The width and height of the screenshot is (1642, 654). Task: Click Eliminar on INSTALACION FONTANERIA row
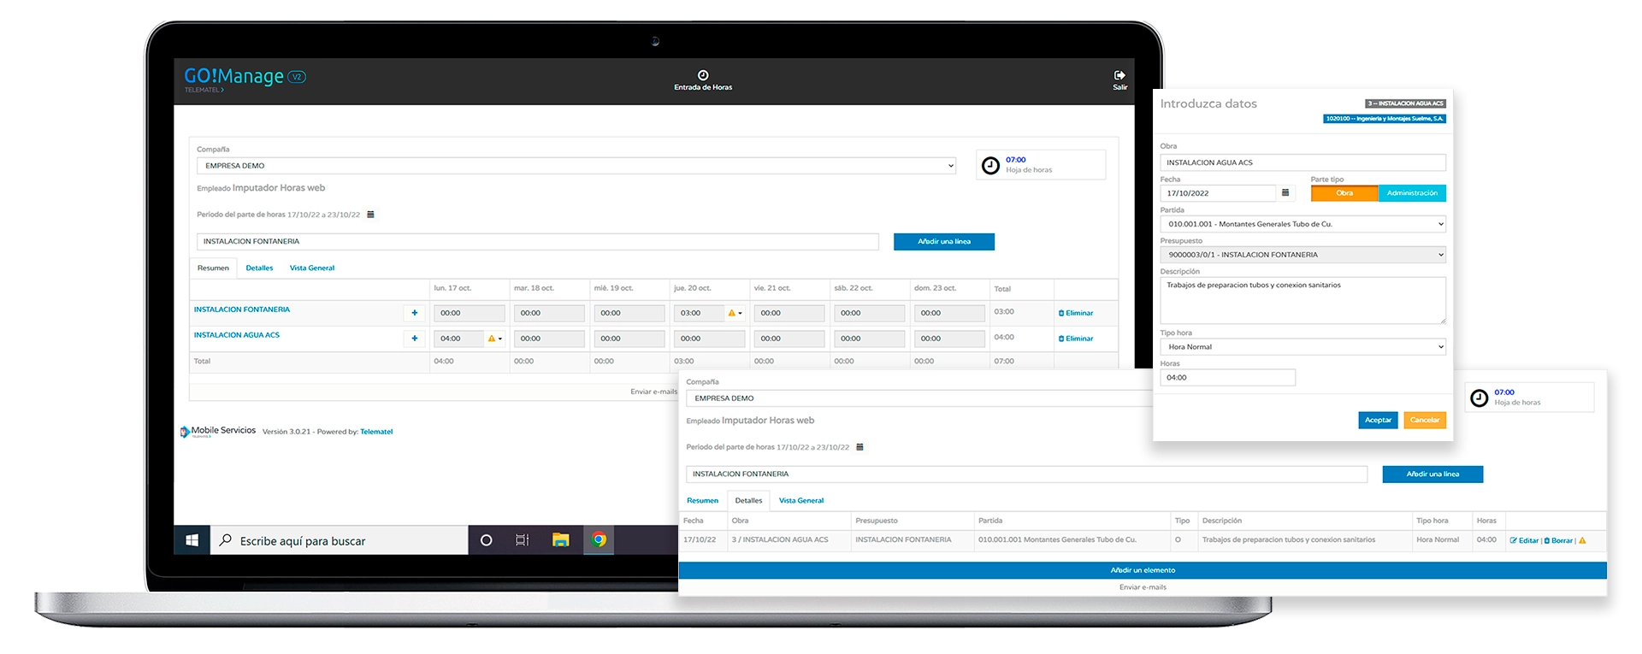1076,313
